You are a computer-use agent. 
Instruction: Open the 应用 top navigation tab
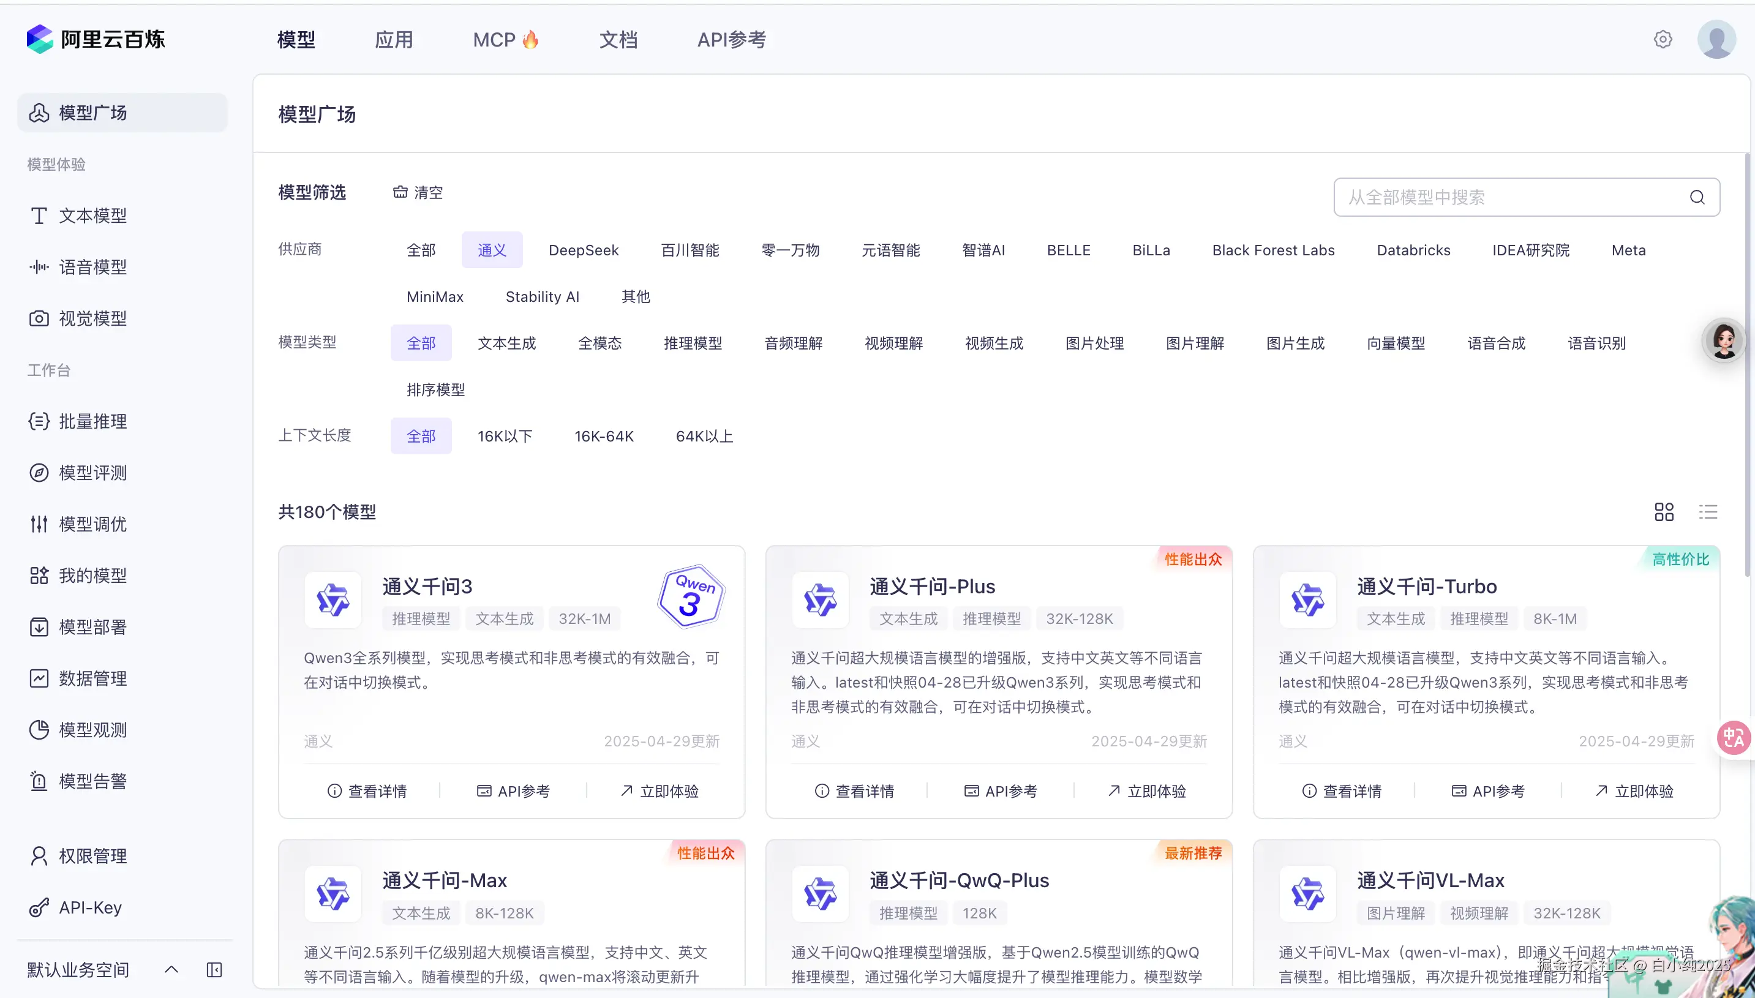394,40
